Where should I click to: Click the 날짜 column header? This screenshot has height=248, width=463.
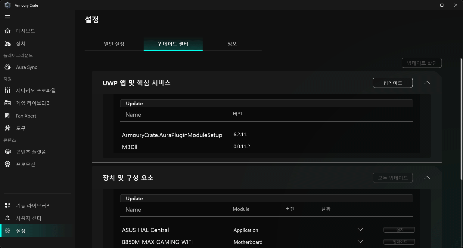326,209
